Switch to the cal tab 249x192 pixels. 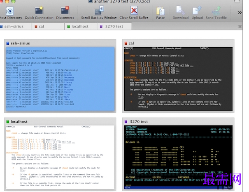[48, 26]
